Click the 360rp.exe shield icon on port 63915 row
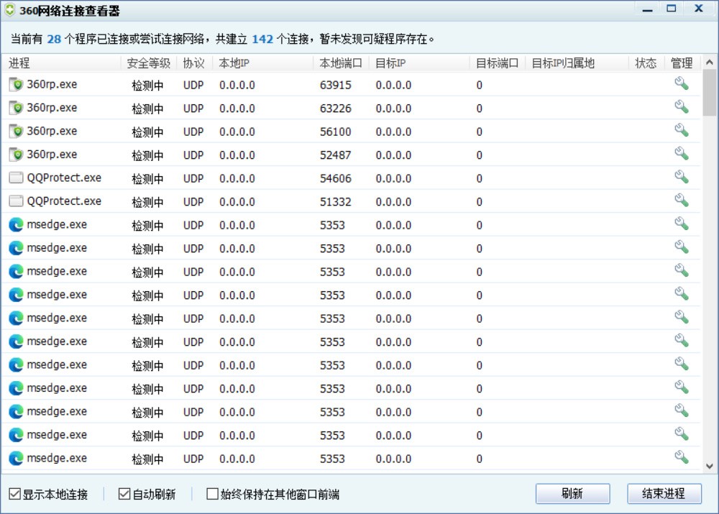 16,84
